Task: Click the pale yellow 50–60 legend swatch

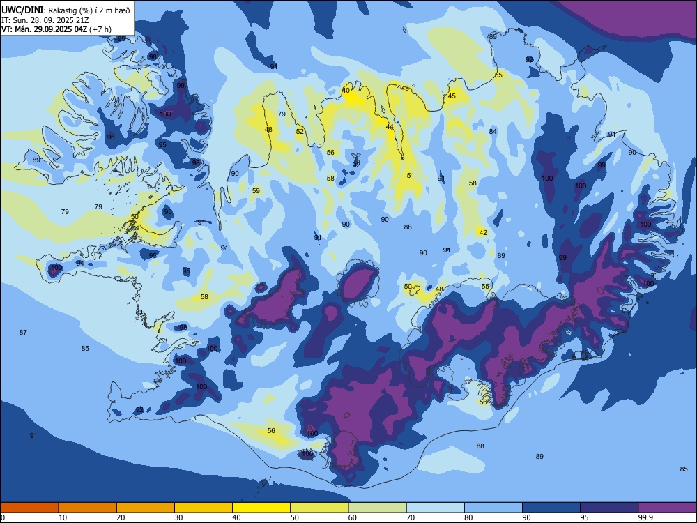Action: [x=319, y=508]
